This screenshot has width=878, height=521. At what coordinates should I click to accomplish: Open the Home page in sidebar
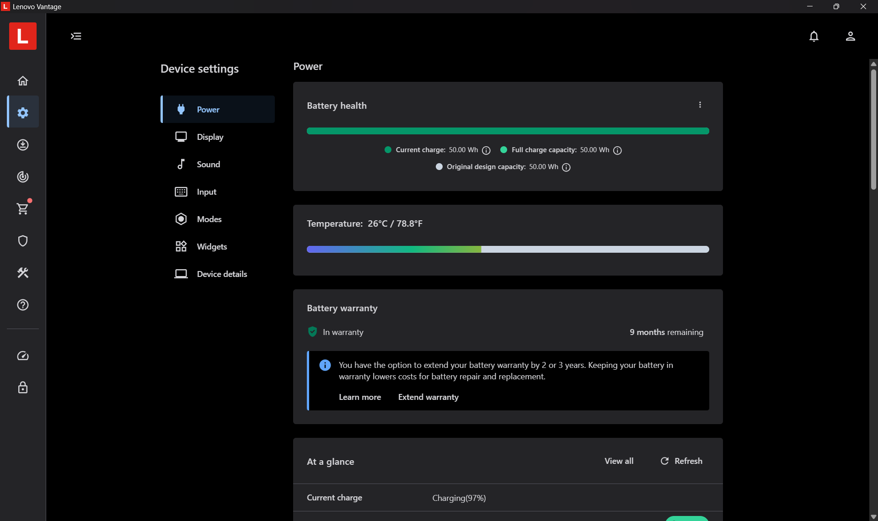pos(23,81)
